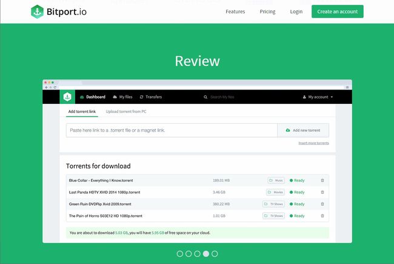Click the 5.03 GB download size text
The height and width of the screenshot is (264, 394).
coord(121,233)
